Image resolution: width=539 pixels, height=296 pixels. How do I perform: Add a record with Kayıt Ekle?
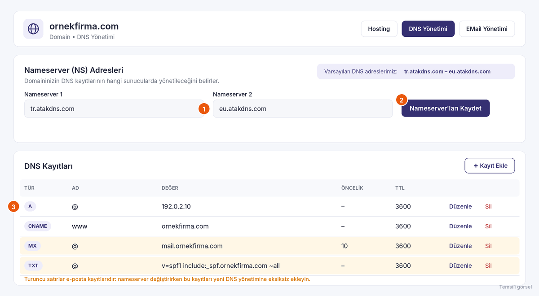[x=490, y=165]
